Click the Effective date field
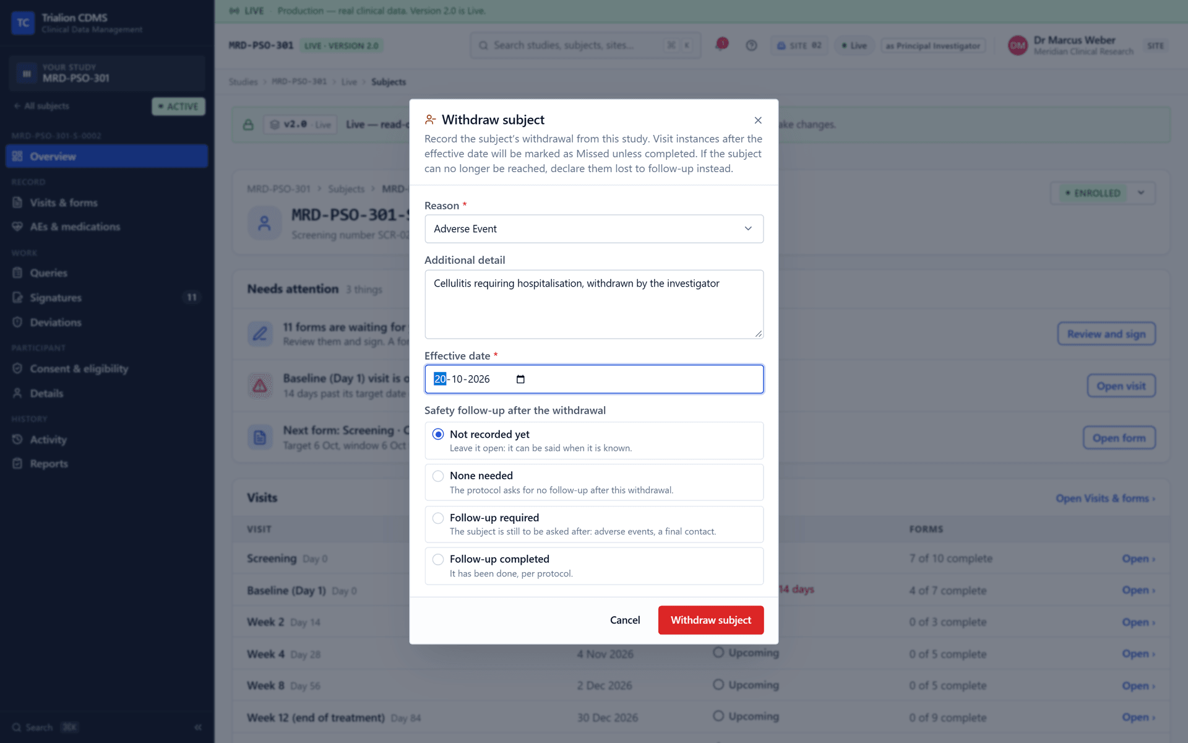The height and width of the screenshot is (743, 1188). click(594, 379)
